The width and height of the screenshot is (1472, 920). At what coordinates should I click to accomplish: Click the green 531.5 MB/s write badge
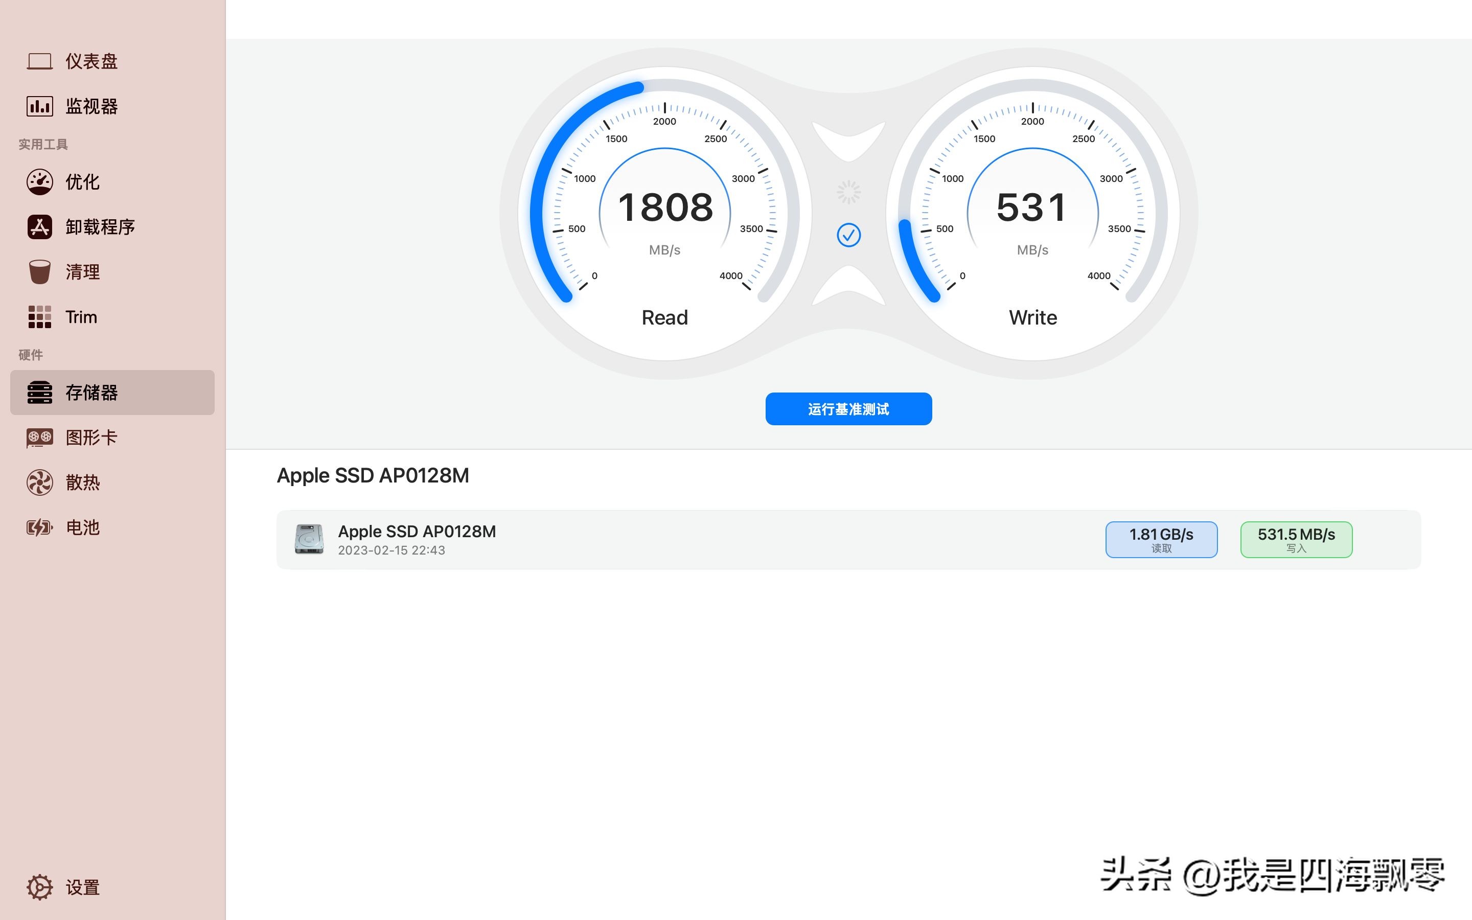[1296, 539]
